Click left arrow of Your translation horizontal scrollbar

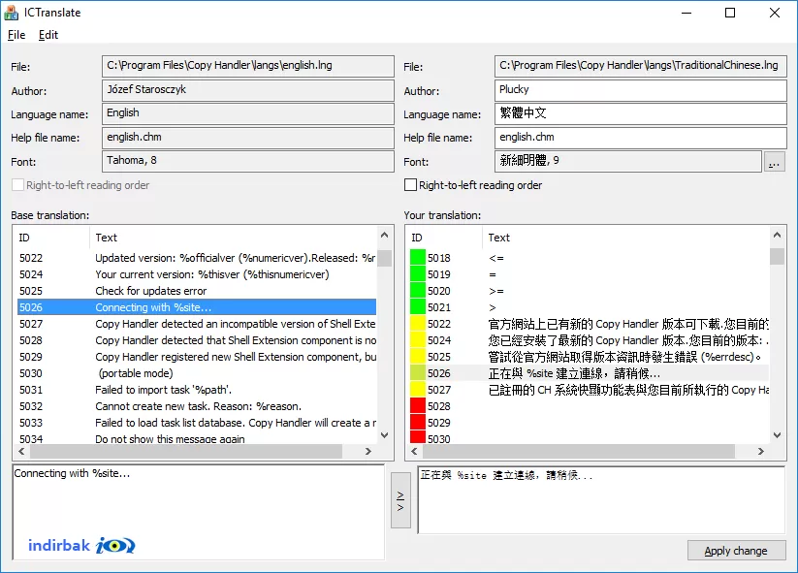[414, 452]
